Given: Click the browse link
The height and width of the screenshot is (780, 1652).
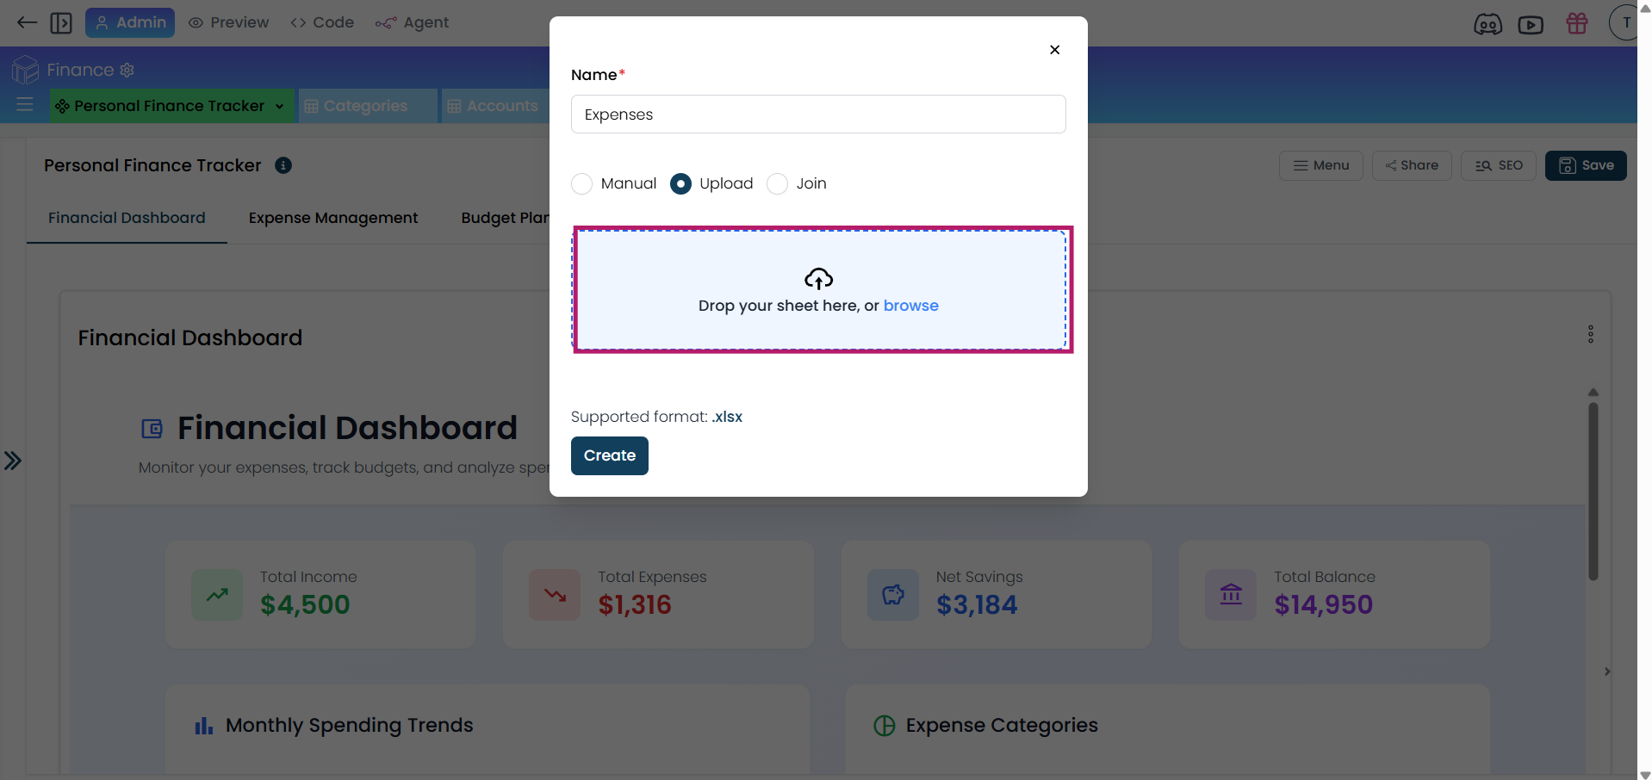Looking at the screenshot, I should pyautogui.click(x=910, y=306).
